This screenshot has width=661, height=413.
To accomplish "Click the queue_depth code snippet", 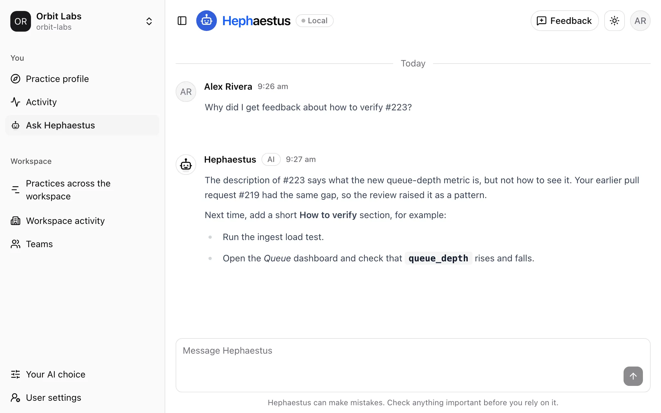I will point(438,258).
